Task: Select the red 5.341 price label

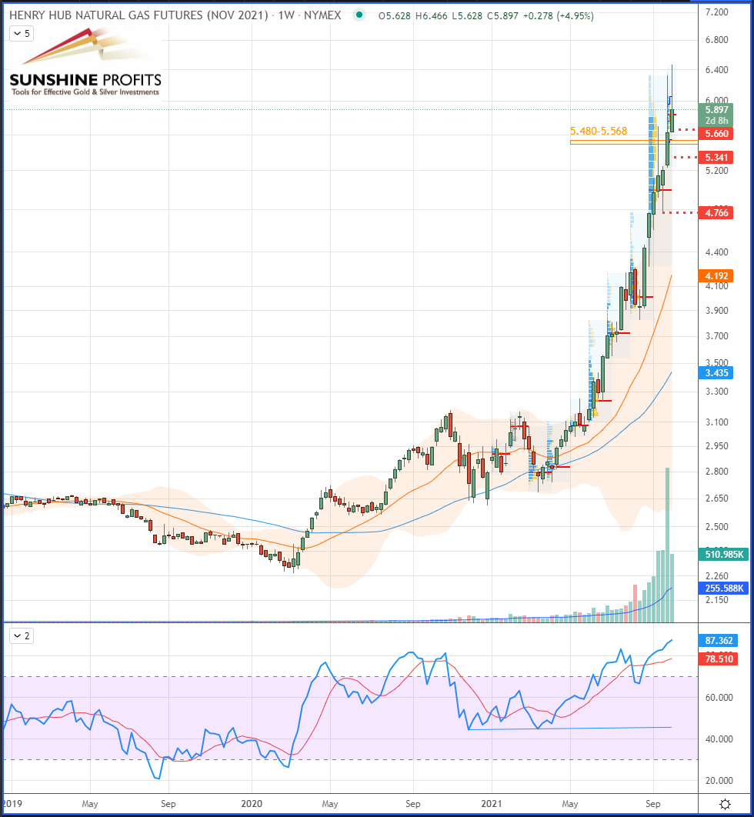Action: click(716, 158)
